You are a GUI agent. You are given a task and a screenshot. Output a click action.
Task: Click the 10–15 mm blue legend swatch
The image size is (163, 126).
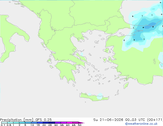(34, 123)
